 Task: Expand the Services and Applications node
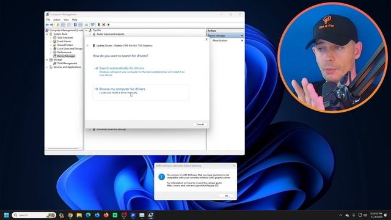pyautogui.click(x=47, y=67)
